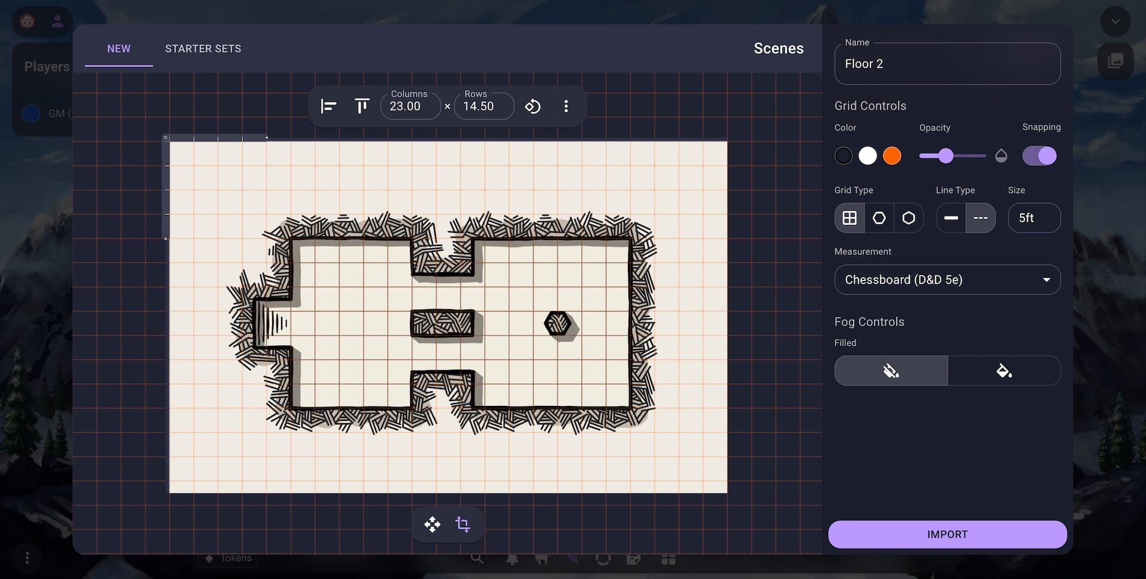
Task: Open the three-dot grid options menu
Action: 566,106
